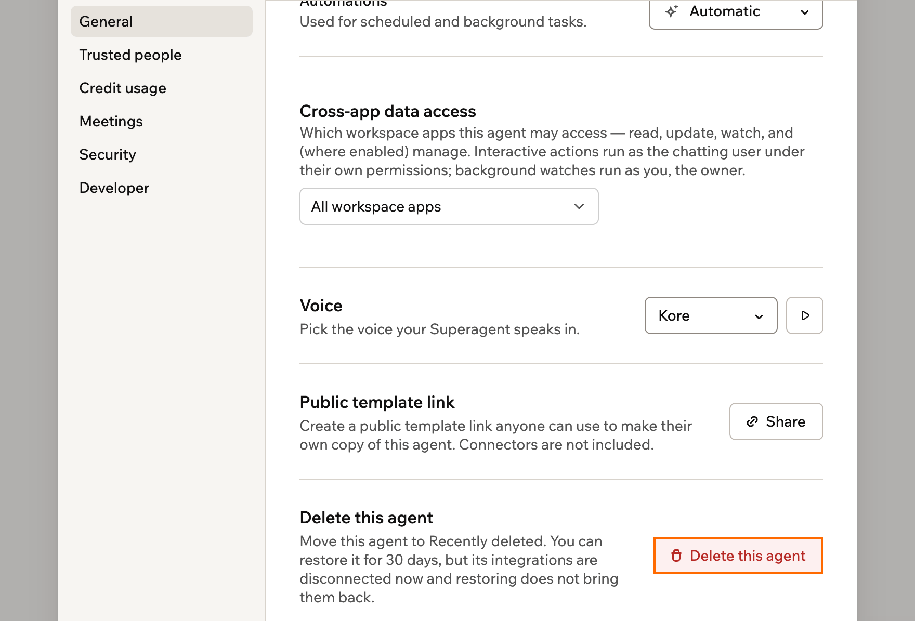Click the Share template link button

point(776,421)
